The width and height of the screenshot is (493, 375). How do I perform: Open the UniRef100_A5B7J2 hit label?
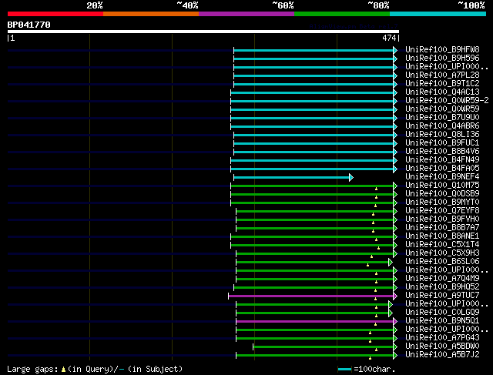(442, 354)
